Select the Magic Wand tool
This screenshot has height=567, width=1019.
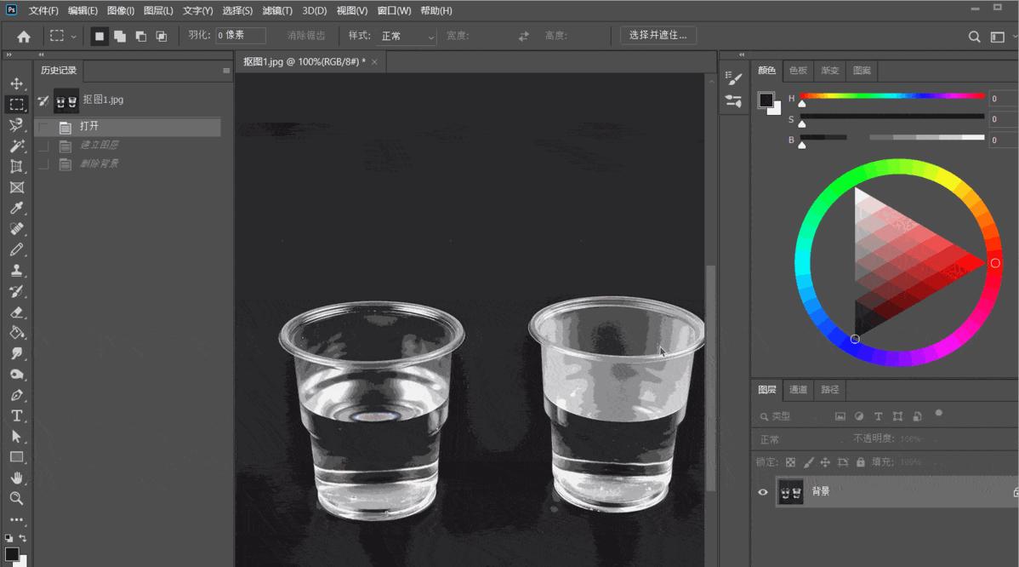17,146
